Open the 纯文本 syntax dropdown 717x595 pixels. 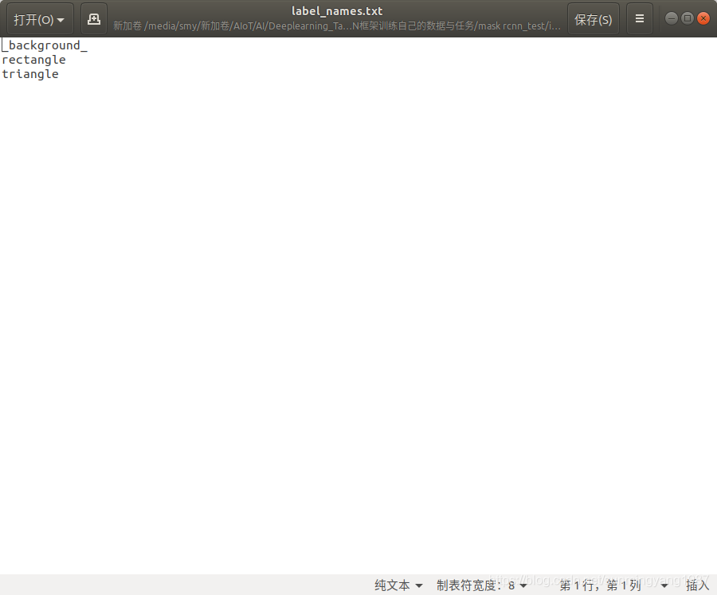pos(398,585)
